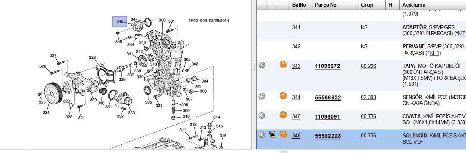Screen dimensions: 466x153
Task: Click highlighted callout 346 in diagram
Action: click(119, 22)
